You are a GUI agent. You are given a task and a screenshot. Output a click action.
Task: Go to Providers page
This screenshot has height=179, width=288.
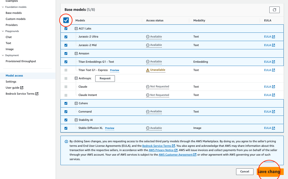click(x=12, y=25)
